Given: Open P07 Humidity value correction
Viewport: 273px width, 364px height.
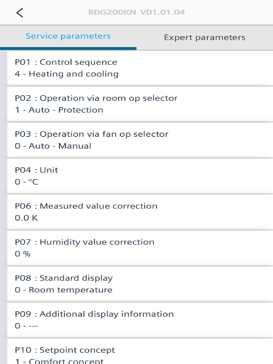Looking at the screenshot, I should 140,248.
